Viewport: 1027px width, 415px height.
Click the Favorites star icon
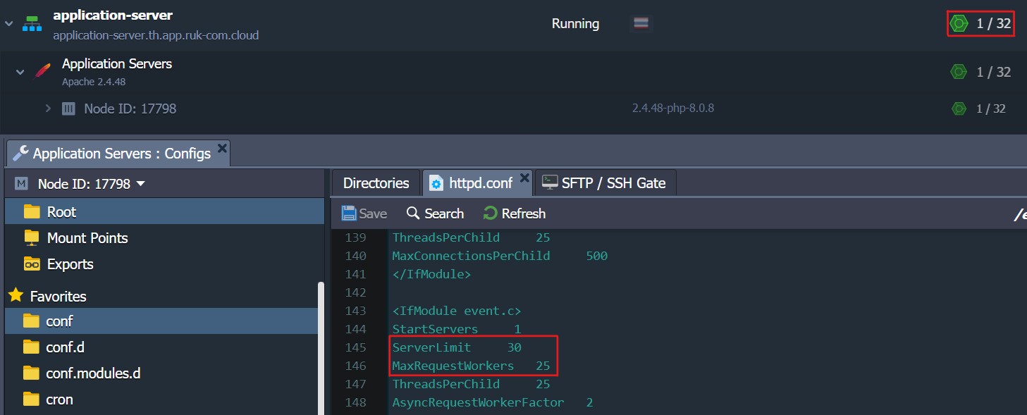[x=14, y=296]
